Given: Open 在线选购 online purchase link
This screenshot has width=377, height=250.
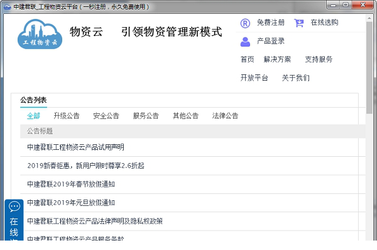Looking at the screenshot, I should 324,23.
